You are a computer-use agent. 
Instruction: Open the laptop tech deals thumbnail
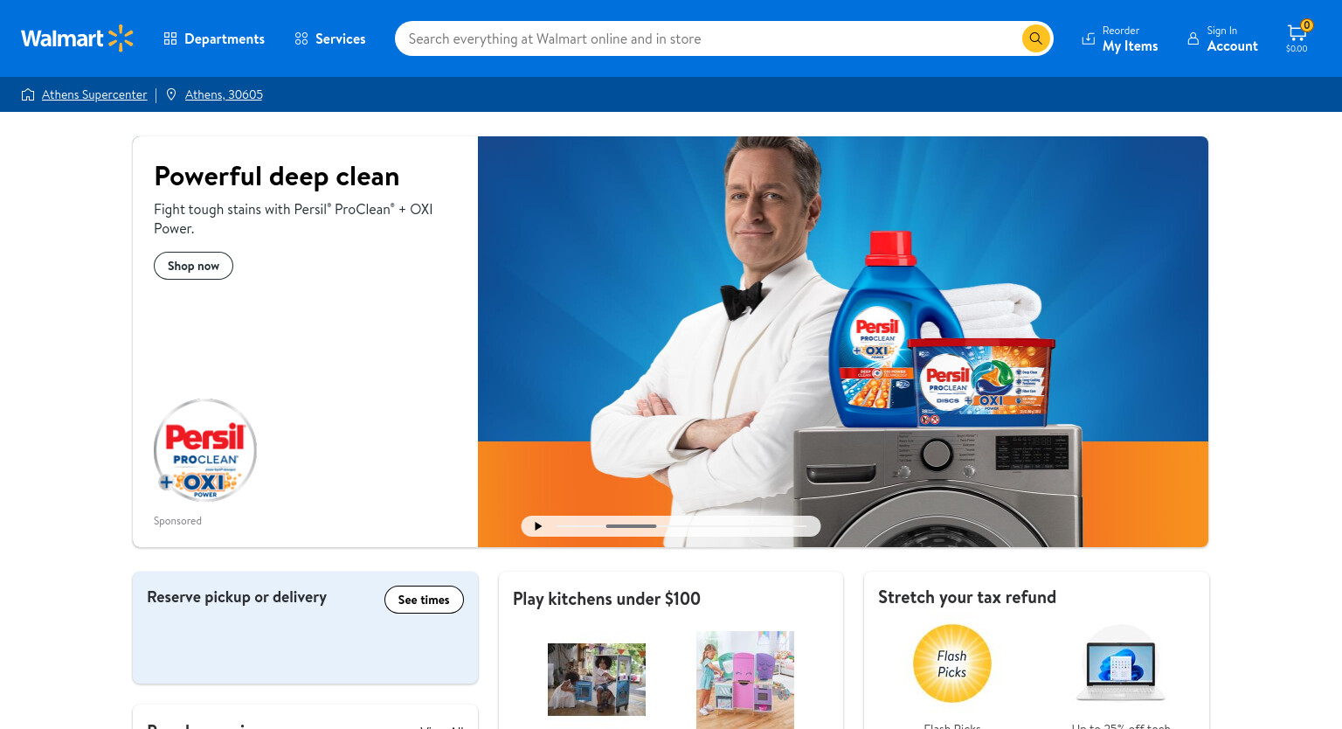pyautogui.click(x=1121, y=663)
